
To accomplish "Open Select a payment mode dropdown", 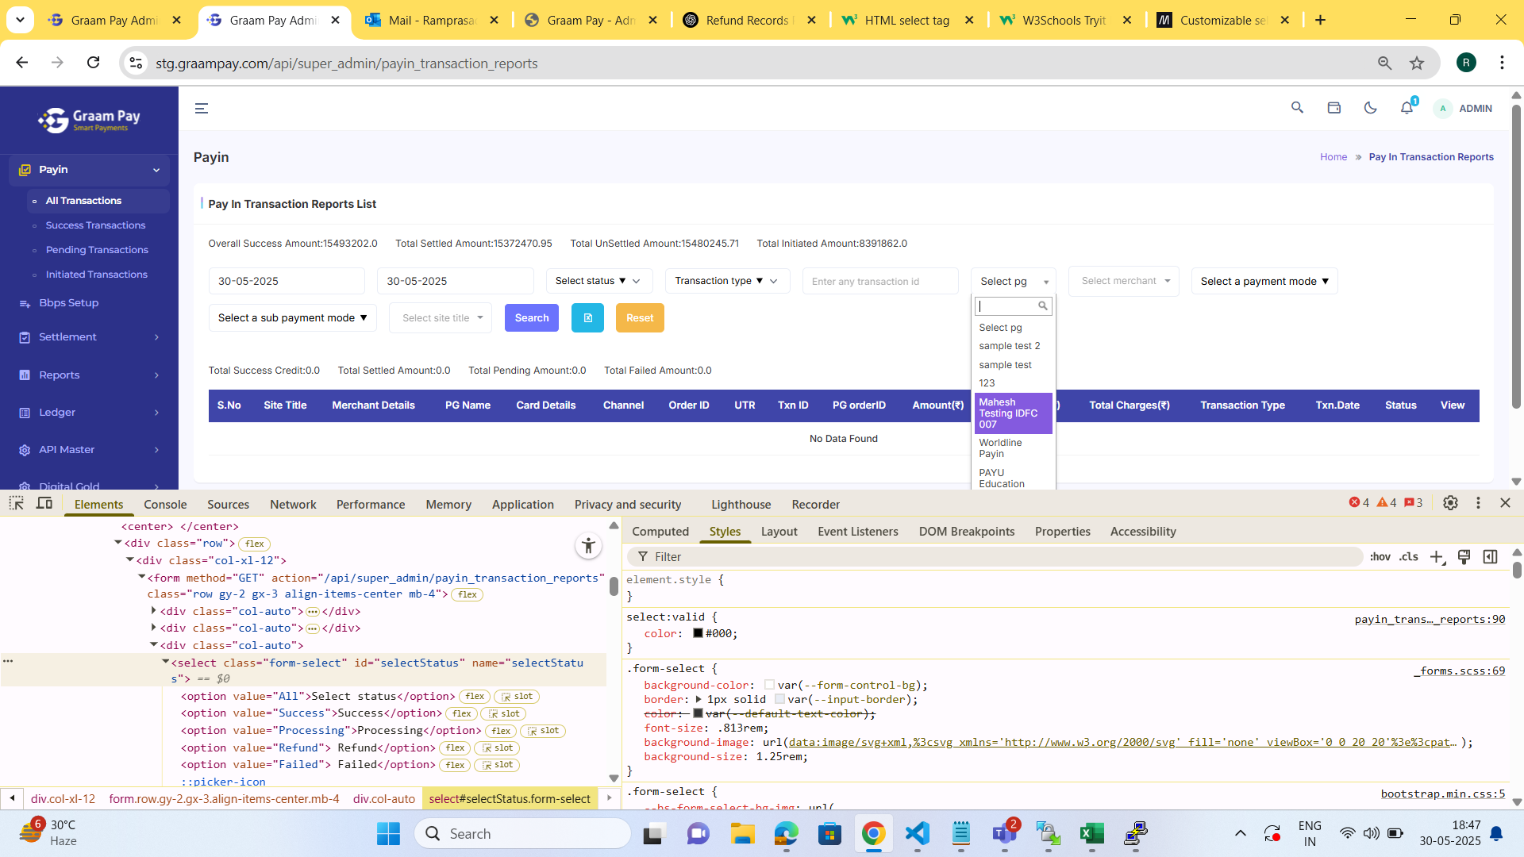I will tap(1264, 281).
